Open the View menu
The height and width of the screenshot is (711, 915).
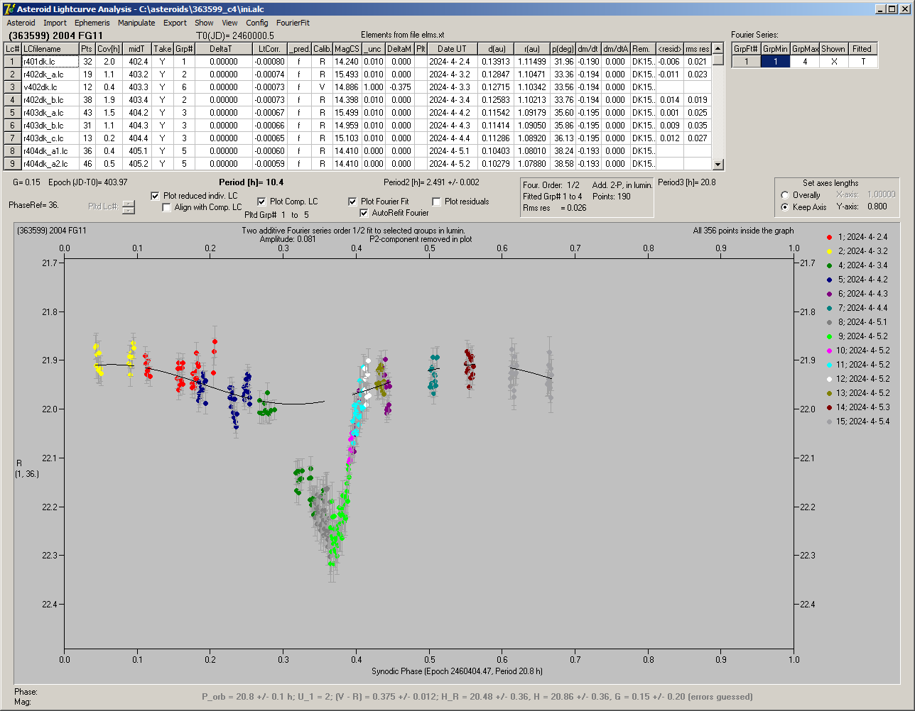229,23
